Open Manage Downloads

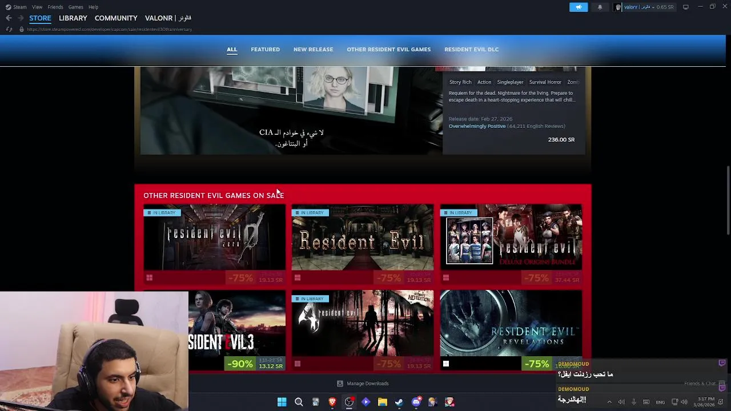(363, 384)
